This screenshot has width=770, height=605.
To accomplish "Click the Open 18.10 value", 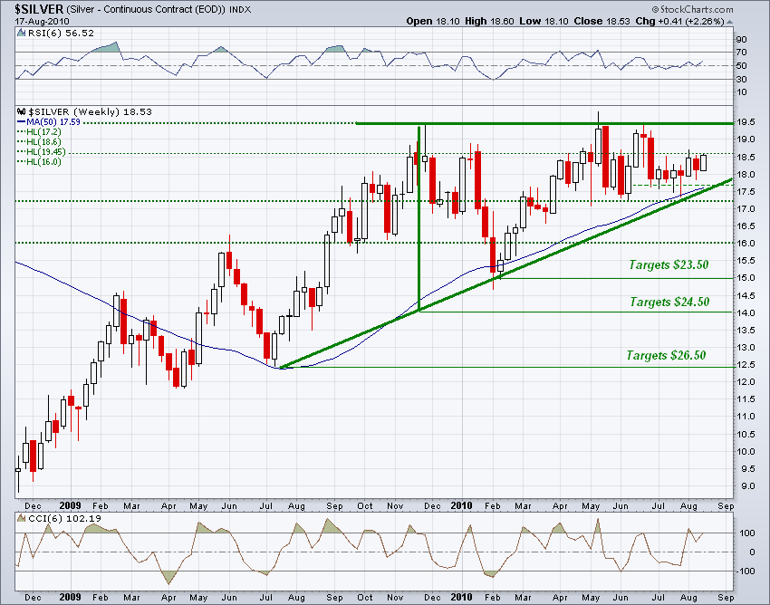I will coord(433,21).
